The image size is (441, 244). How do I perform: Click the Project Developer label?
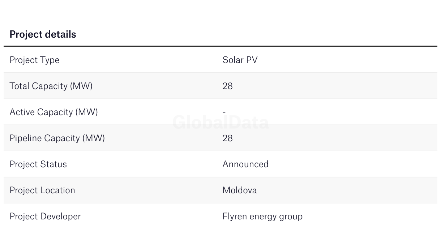45,216
